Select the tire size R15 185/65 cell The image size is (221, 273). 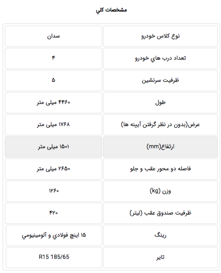[x=54, y=257]
